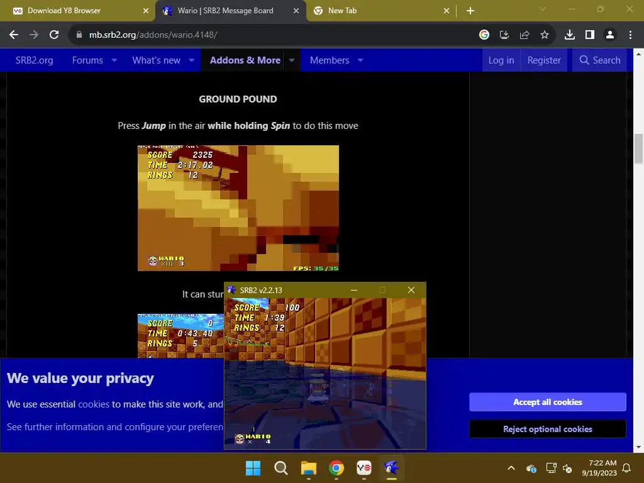
Task: Switch to the New Tab tab
Action: click(x=381, y=11)
